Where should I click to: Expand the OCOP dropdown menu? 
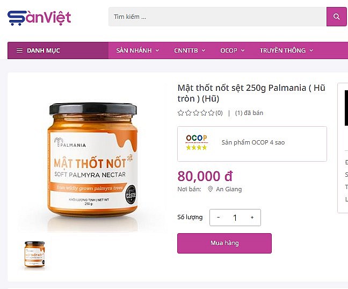(233, 50)
